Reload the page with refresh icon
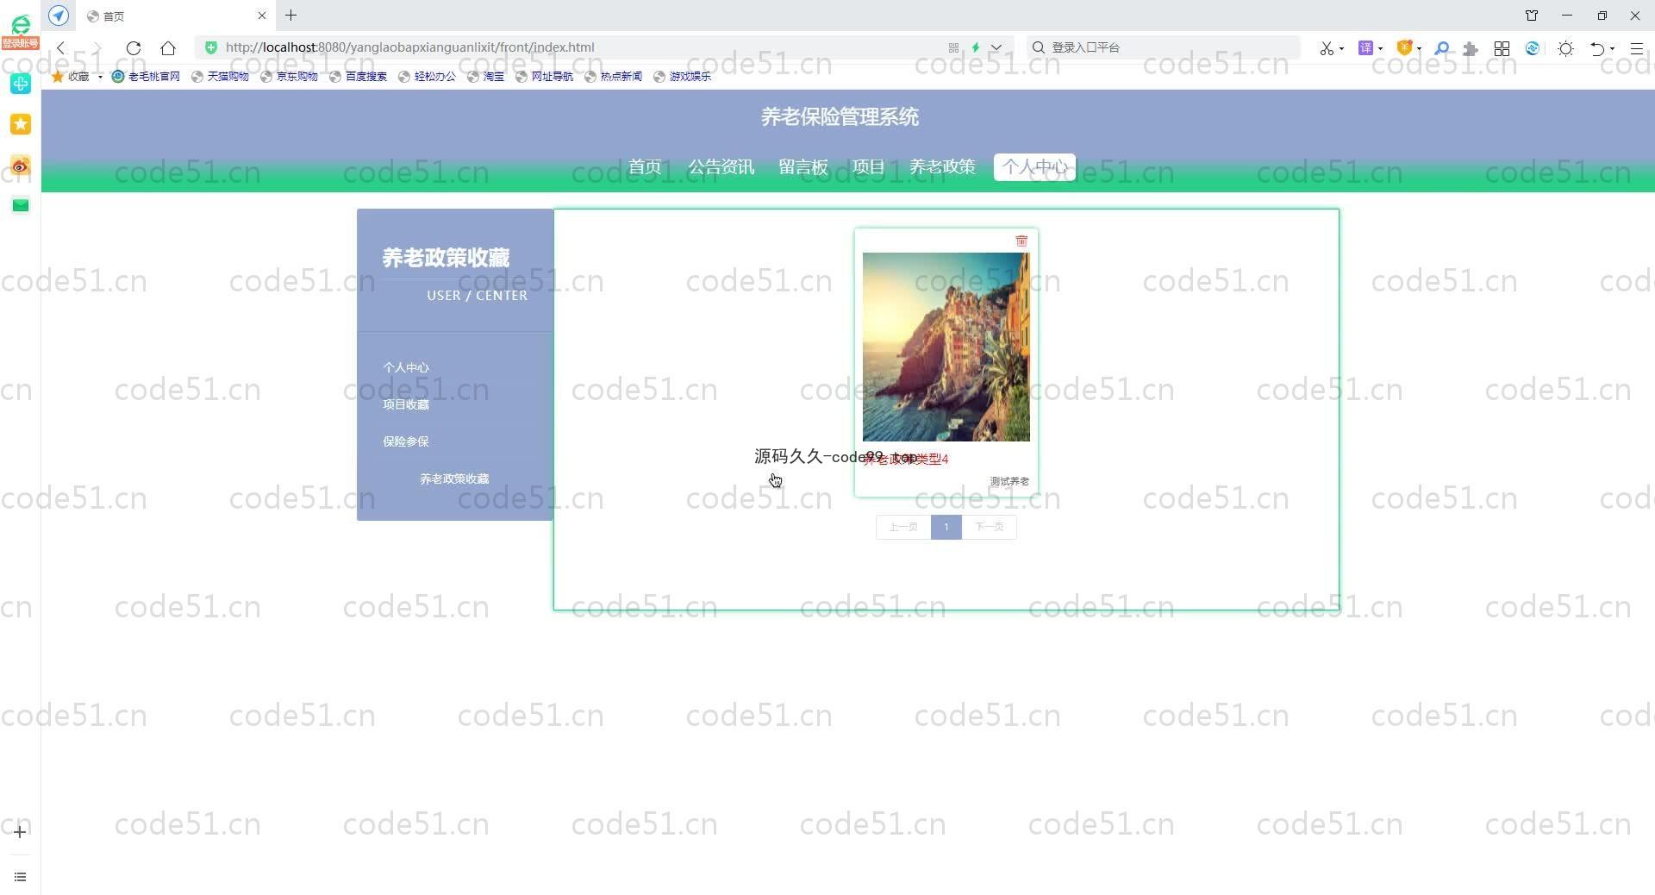Screen dimensions: 1655x895 pos(133,48)
